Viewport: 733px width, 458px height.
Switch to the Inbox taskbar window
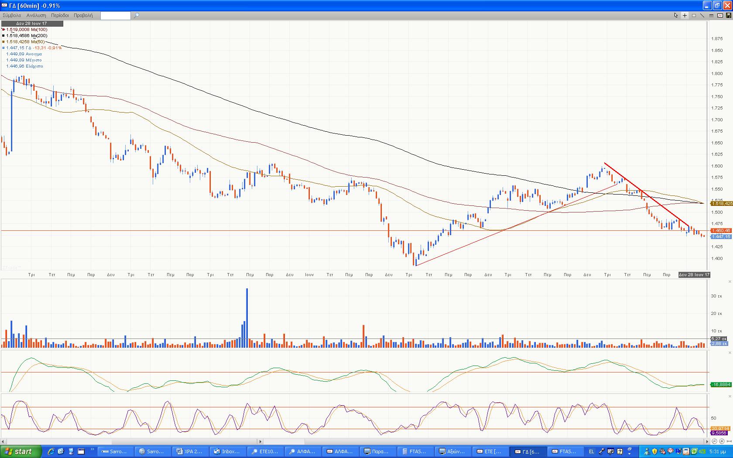pos(227,451)
